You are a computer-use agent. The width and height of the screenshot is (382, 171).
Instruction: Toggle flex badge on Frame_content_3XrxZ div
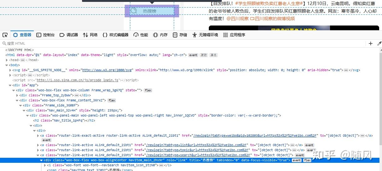point(112,100)
